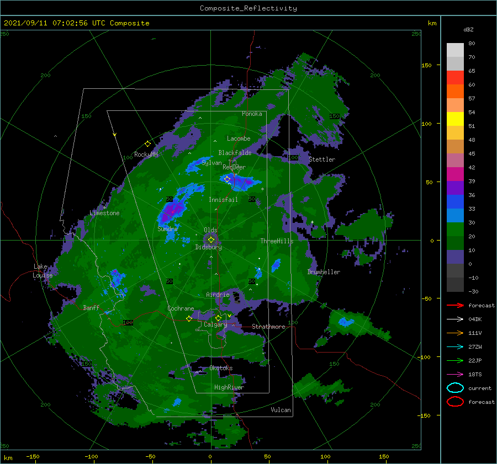
Task: Click the 22JP legend label
Action: 475,360
